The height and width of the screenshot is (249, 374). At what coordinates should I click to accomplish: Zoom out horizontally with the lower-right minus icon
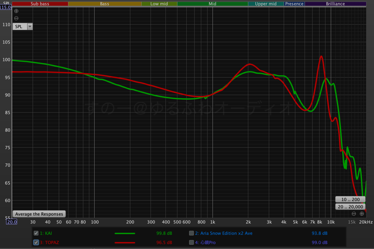[354, 214]
